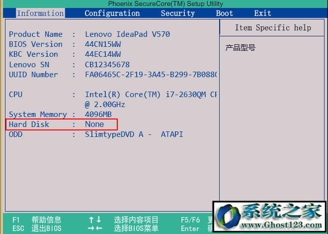Click the BIOS Version label
328x234 pixels.
pos(36,44)
